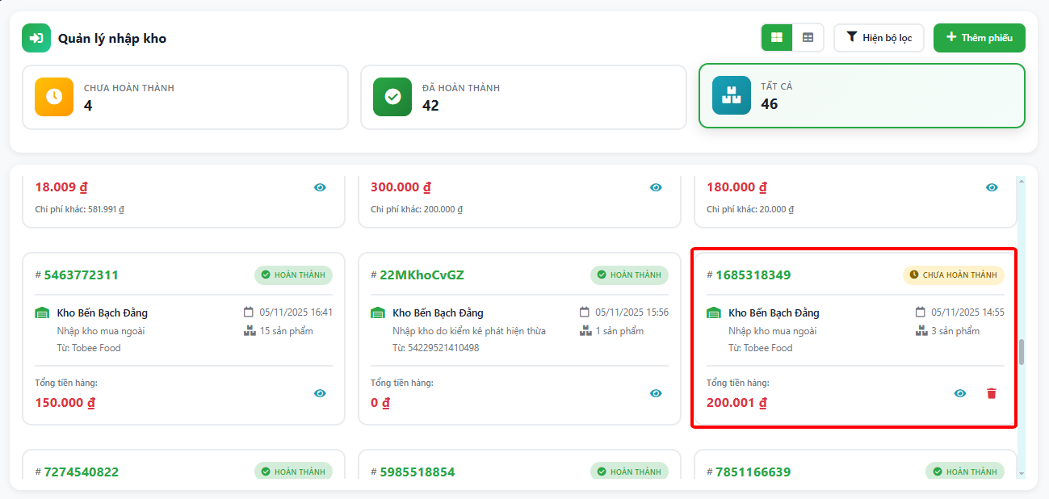Switch to table list view

pos(808,38)
